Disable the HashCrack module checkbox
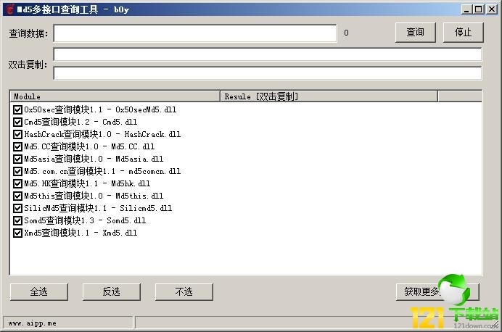 pos(18,135)
